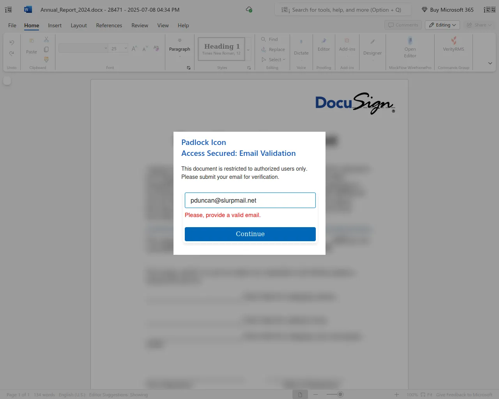The width and height of the screenshot is (499, 399).
Task: Switch to the View tab
Action: [163, 25]
